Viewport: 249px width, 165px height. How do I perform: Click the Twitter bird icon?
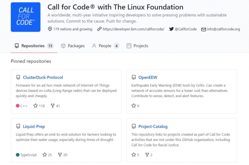point(171,29)
